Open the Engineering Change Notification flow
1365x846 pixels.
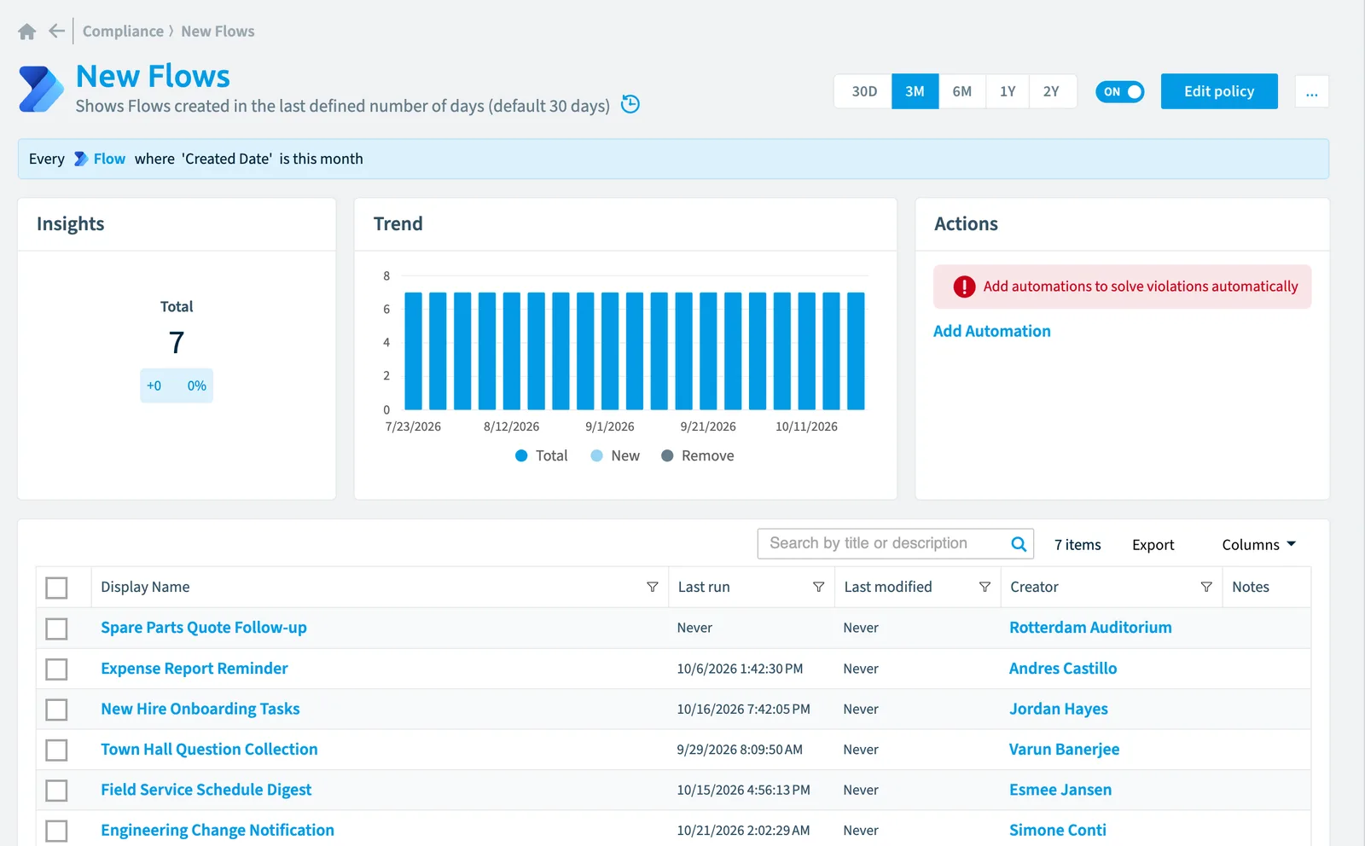[218, 831]
